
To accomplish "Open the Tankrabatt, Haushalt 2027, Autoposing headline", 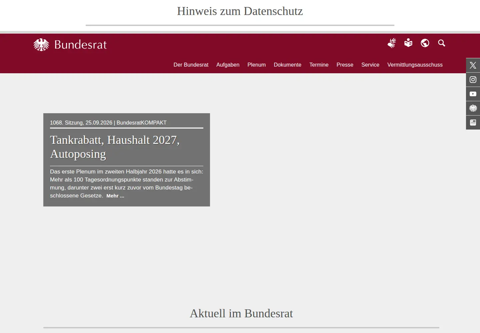I will (x=115, y=147).
